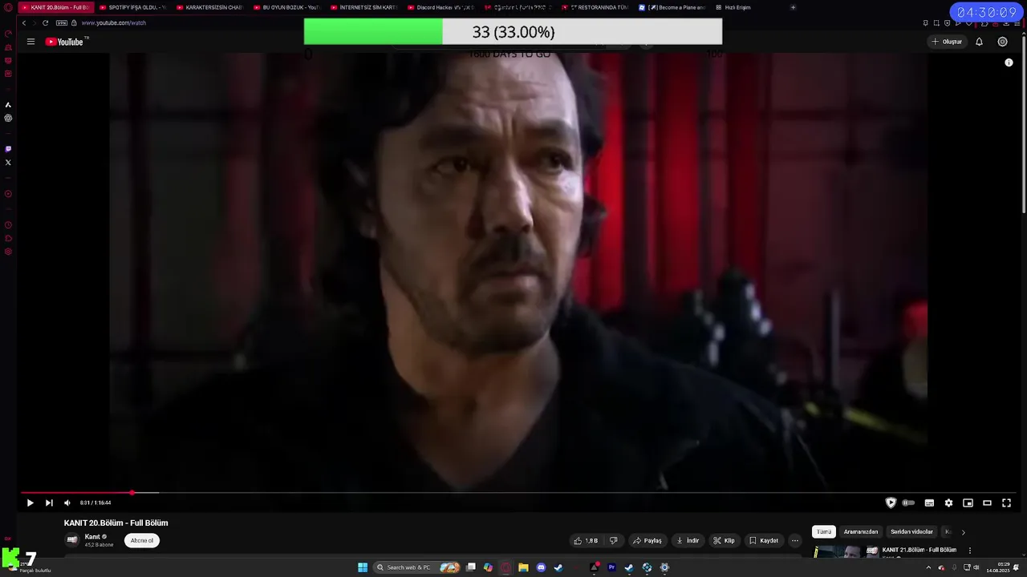Switch to SPOTIFY İFŞA OLDU browser tab
The width and height of the screenshot is (1027, 577).
click(132, 7)
